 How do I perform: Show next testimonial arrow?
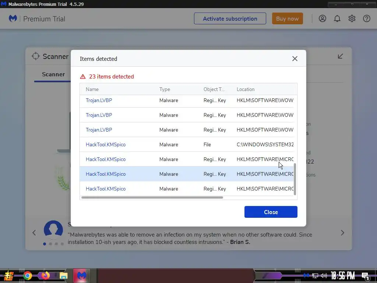[342, 233]
